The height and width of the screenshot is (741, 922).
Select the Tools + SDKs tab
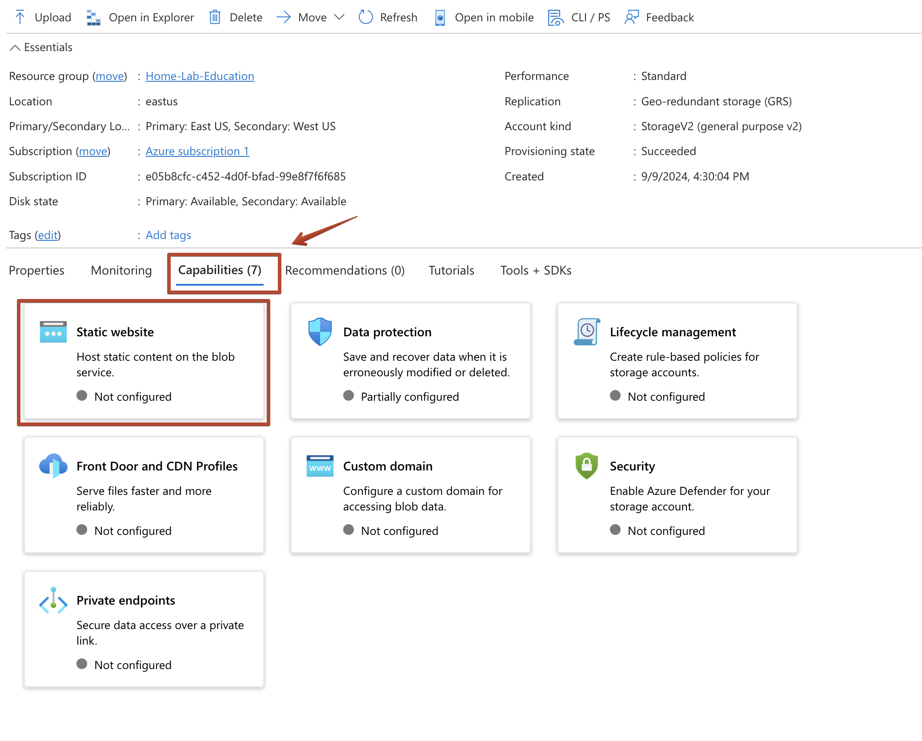536,270
